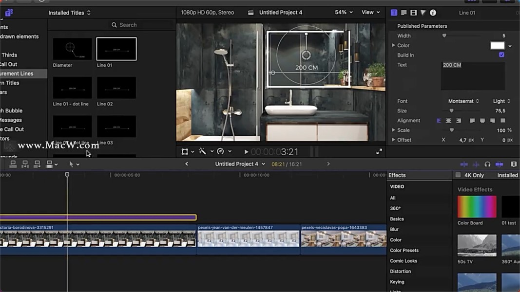Image resolution: width=520 pixels, height=292 pixels.
Task: Open the View dropdown menu
Action: pyautogui.click(x=370, y=12)
